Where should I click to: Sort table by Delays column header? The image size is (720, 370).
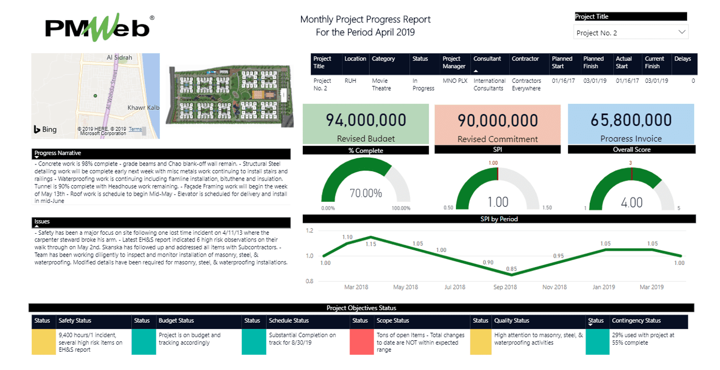click(x=682, y=59)
